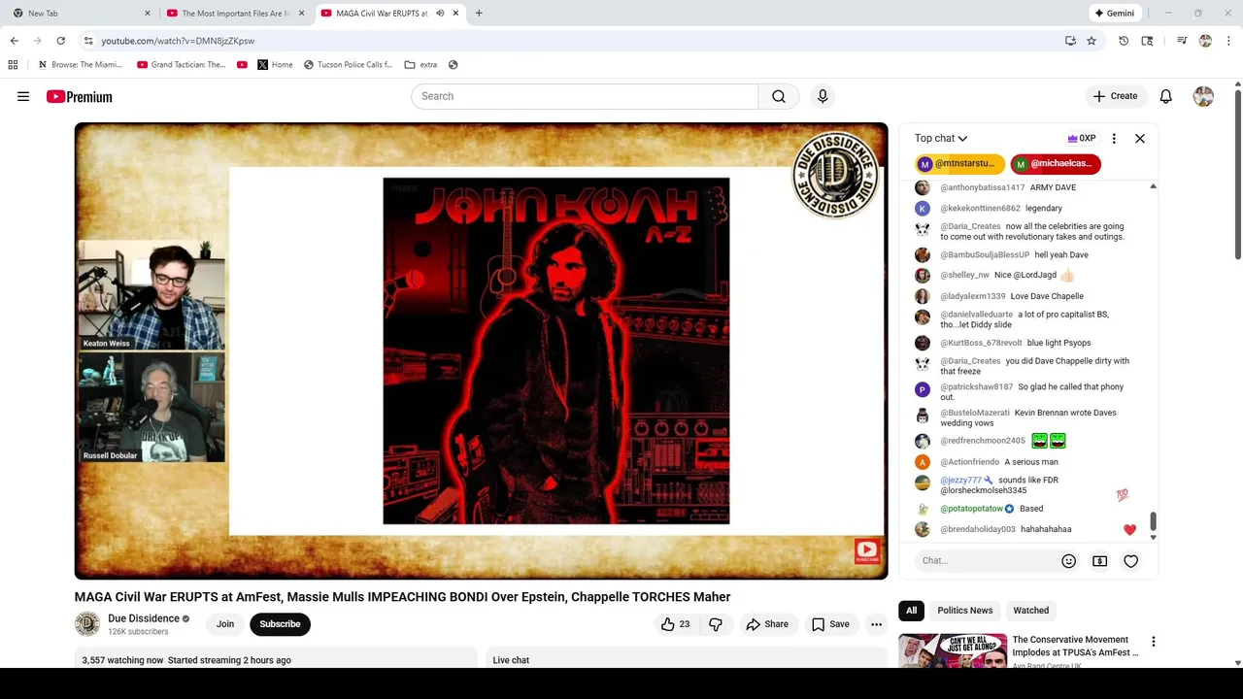Subscribe to Due Dissidence
Image resolution: width=1243 pixels, height=699 pixels.
[x=280, y=624]
